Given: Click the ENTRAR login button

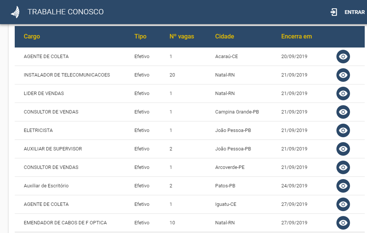Looking at the screenshot, I should pos(354,12).
